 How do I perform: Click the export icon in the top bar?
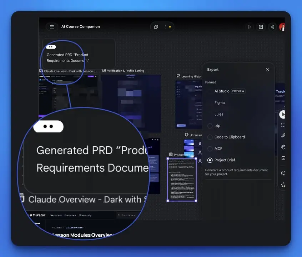point(261,27)
